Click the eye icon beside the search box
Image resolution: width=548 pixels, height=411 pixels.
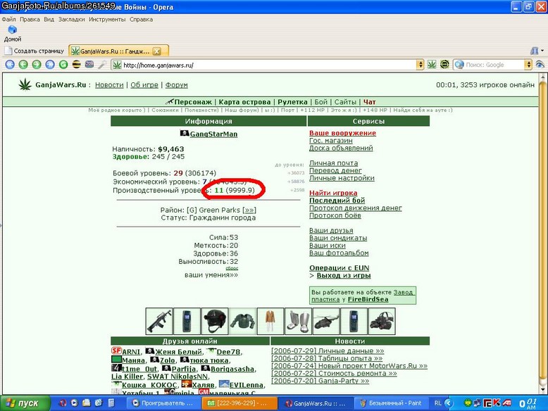[540, 65]
